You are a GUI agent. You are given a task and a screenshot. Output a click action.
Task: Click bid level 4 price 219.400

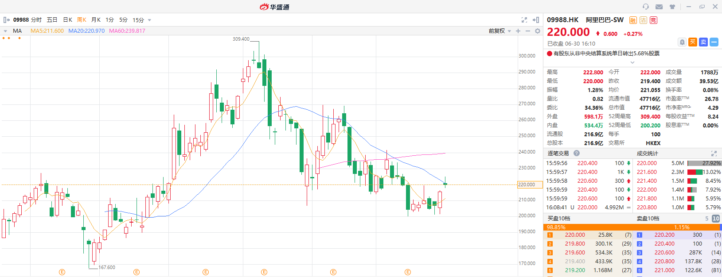click(575, 262)
